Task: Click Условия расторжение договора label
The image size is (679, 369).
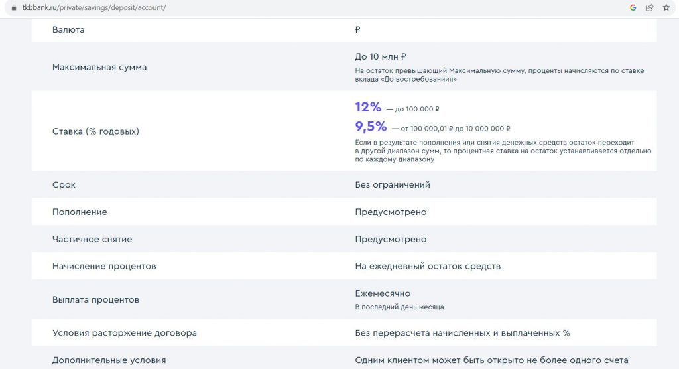Action: (x=124, y=333)
